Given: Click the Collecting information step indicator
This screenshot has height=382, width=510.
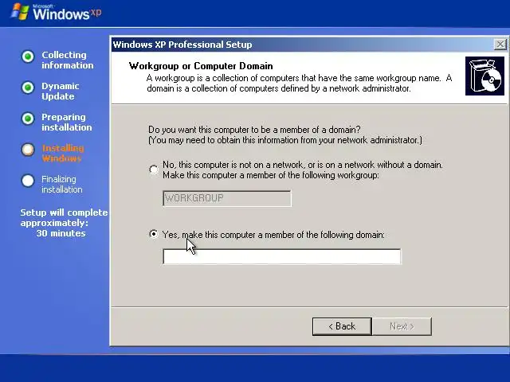Looking at the screenshot, I should pos(28,57).
